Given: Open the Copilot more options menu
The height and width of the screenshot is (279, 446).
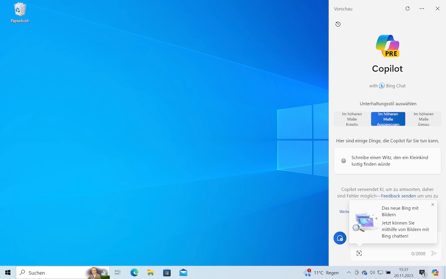Looking at the screenshot, I should pyautogui.click(x=421, y=8).
